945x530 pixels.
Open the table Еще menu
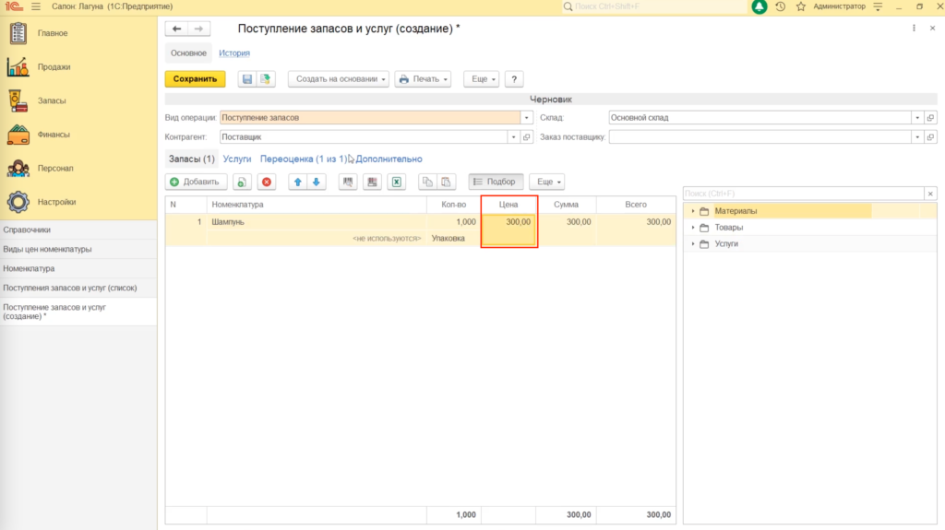(547, 182)
